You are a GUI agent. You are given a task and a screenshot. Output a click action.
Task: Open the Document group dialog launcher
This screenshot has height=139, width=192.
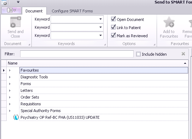[29, 45]
